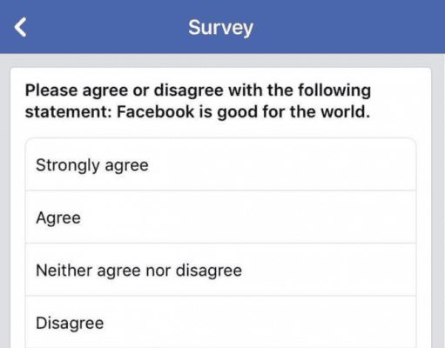Click the survey question statement text
The image size is (445, 348).
click(x=198, y=101)
